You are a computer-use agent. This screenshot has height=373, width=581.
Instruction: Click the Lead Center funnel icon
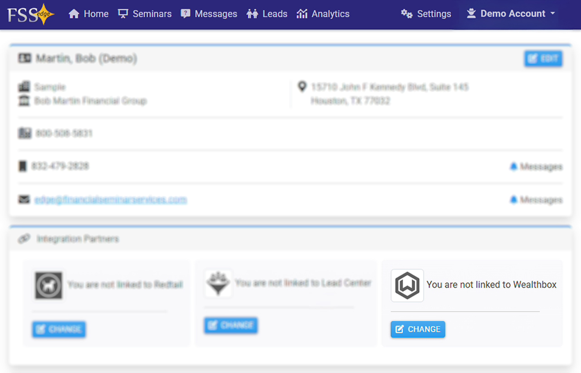218,284
